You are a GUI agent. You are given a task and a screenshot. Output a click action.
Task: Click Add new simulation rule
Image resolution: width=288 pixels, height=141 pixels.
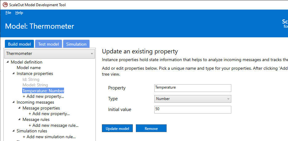coord(49,137)
